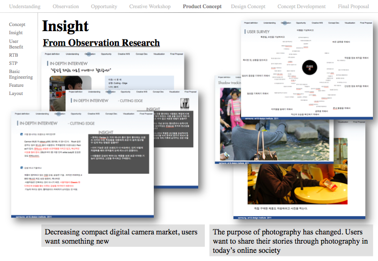378x261 pixels.
Task: Click the 'USER SURVEY' slide title
Action: coord(258,32)
